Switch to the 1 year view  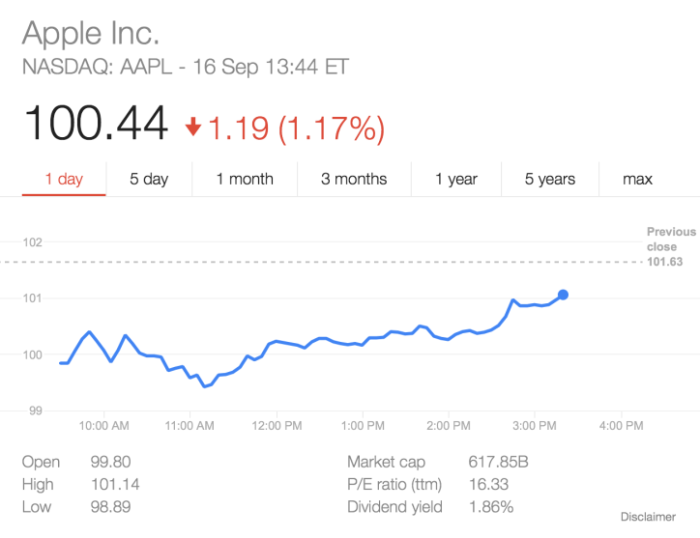click(456, 179)
